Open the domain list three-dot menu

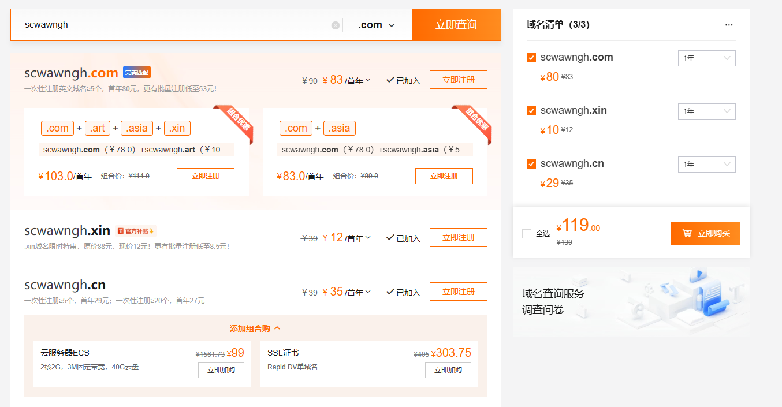tap(729, 25)
